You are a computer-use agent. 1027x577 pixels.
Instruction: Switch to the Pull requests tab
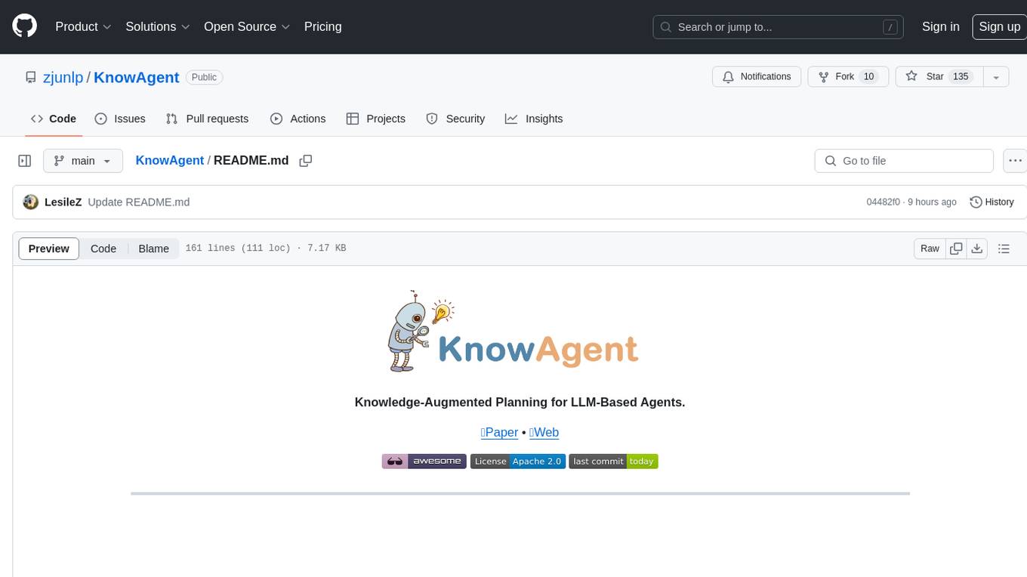coord(207,119)
